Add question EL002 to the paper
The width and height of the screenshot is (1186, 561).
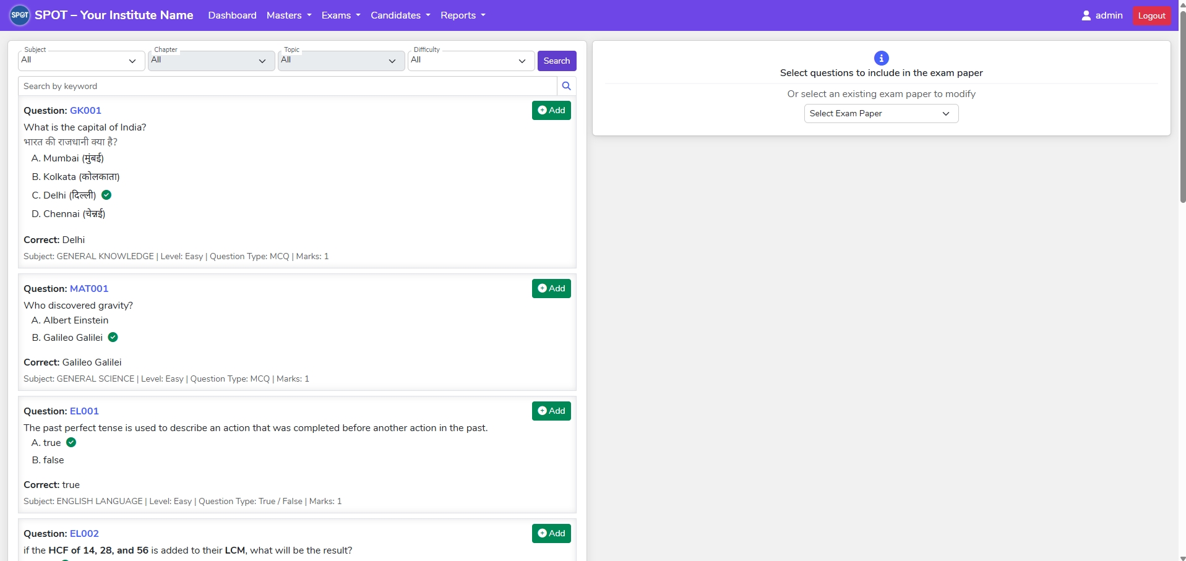pos(551,533)
